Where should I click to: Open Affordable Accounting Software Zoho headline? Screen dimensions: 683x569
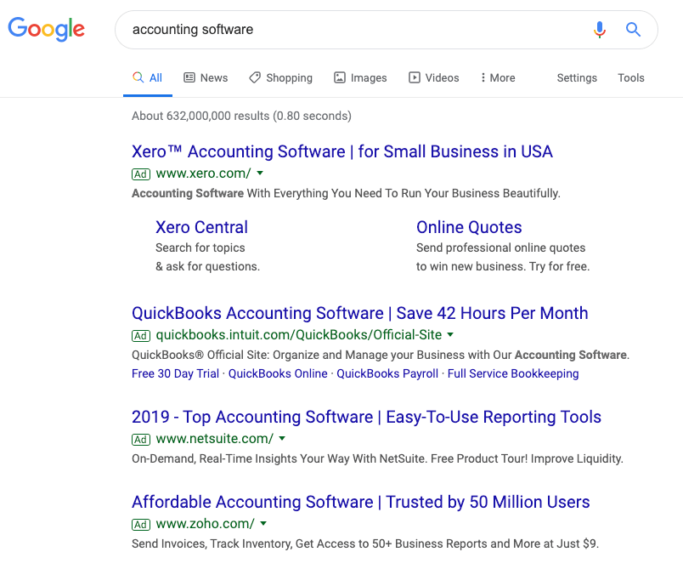click(361, 502)
